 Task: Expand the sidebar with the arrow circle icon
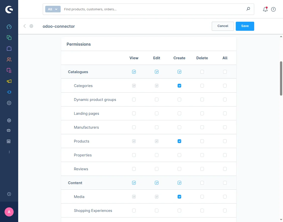coord(9,194)
